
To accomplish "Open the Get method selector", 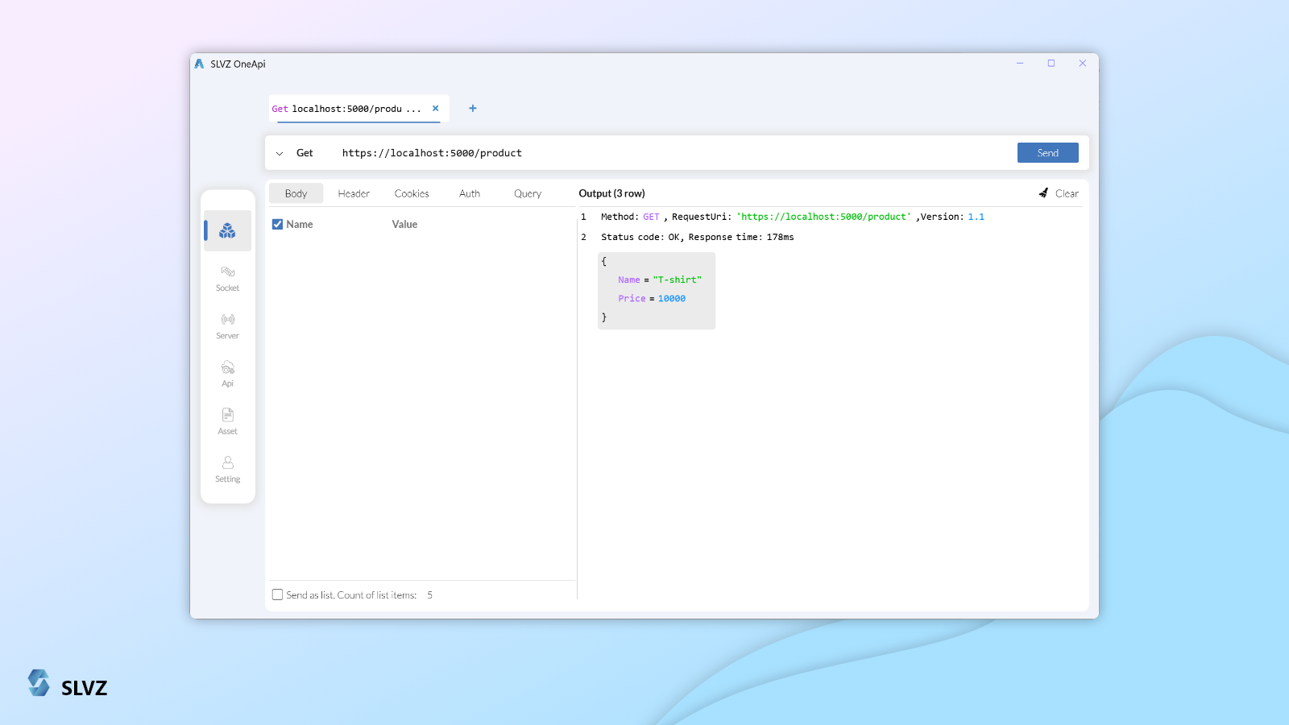I will (x=305, y=153).
